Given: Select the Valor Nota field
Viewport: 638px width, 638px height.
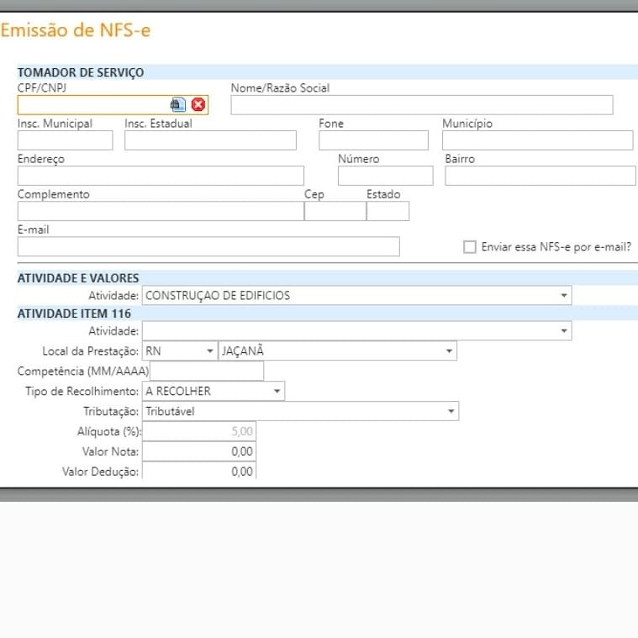Looking at the screenshot, I should pos(199,451).
